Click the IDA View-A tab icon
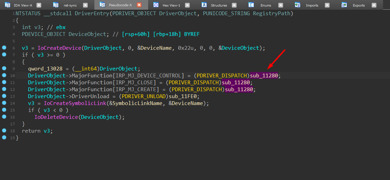This screenshot has width=390, height=180. [x=7, y=5]
